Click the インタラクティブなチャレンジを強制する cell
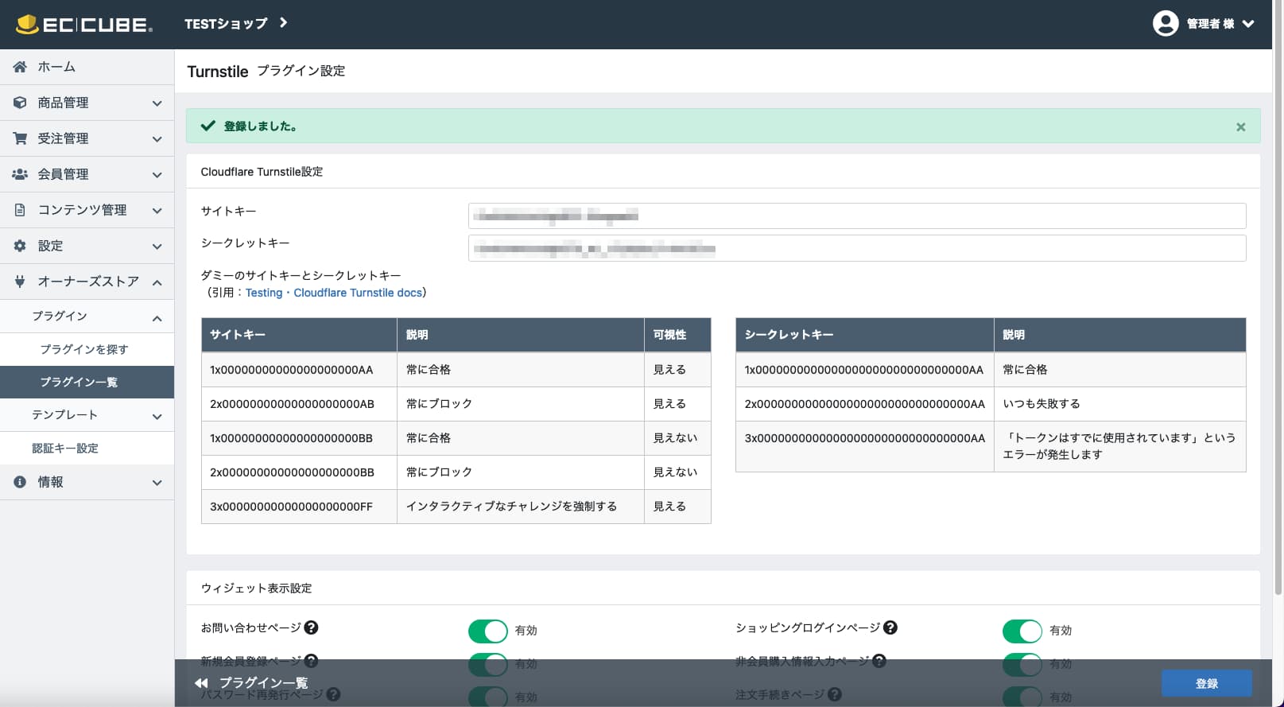Viewport: 1284px width, 707px height. pyautogui.click(x=521, y=507)
